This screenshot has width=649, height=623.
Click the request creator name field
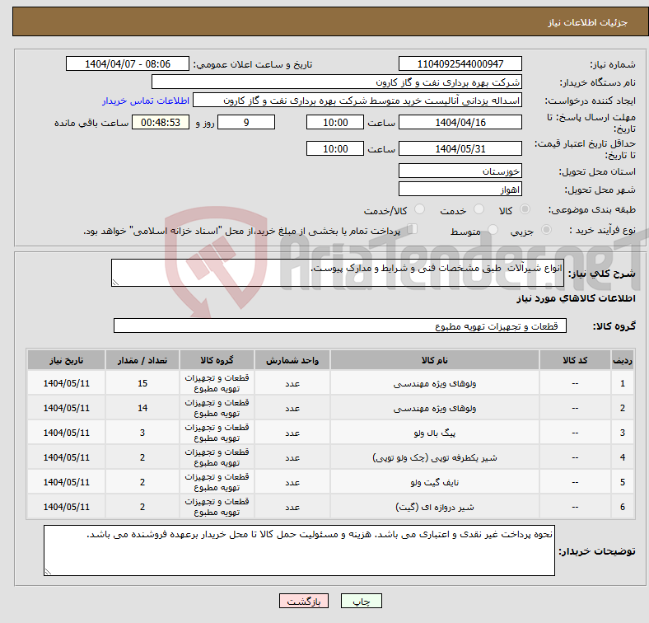(x=357, y=101)
